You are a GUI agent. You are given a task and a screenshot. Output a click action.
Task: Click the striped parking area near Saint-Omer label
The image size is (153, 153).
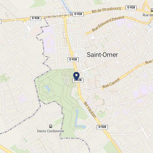[x=80, y=53]
